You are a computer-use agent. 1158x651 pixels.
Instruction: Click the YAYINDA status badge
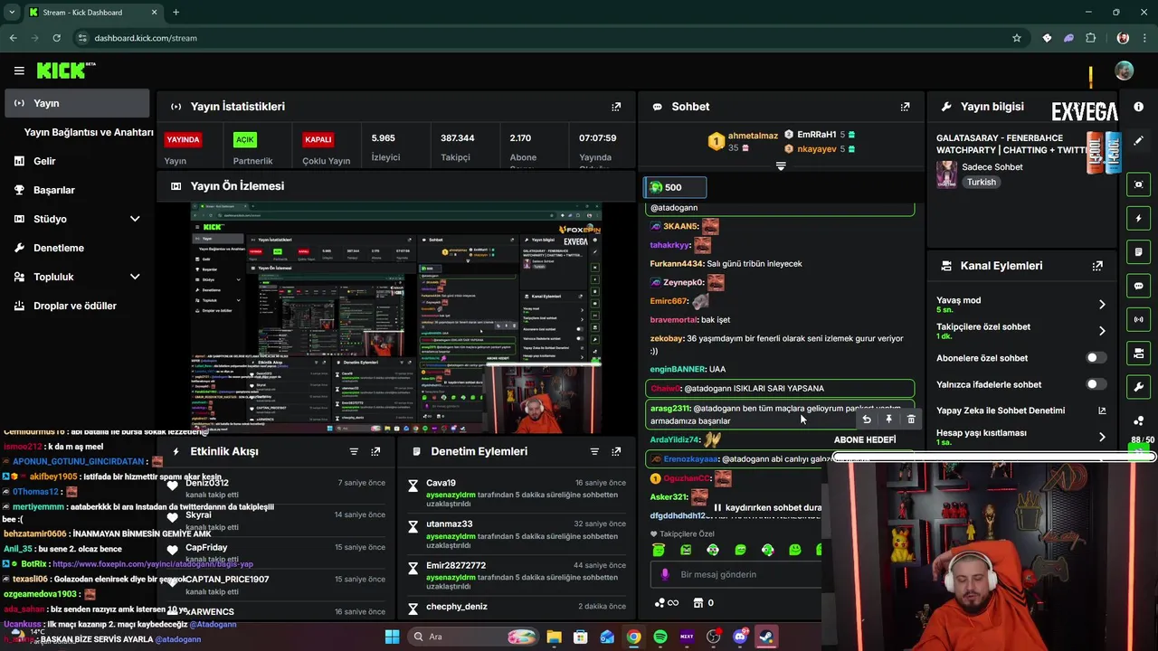pos(183,140)
